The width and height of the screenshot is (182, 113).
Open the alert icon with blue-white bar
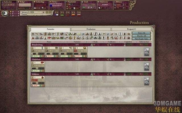(x=57, y=14)
